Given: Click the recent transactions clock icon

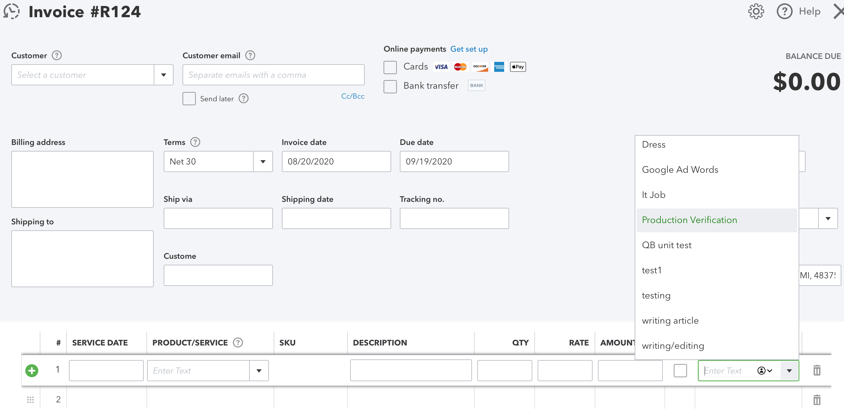Looking at the screenshot, I should point(12,11).
